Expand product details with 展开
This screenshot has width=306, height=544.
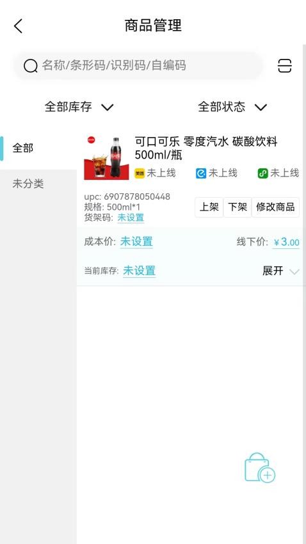280,271
